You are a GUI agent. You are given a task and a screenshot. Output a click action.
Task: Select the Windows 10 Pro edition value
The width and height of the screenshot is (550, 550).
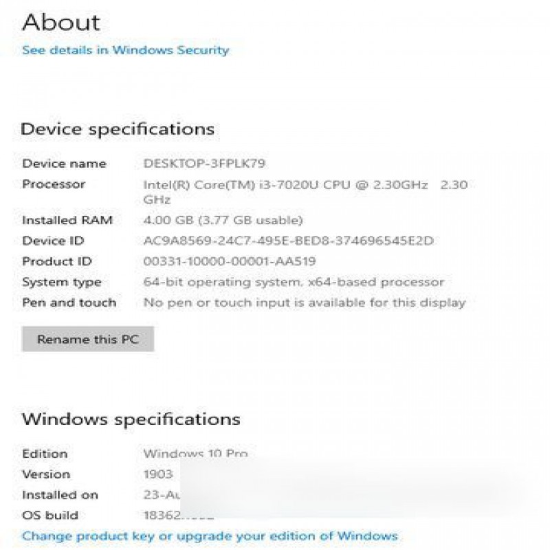click(195, 453)
